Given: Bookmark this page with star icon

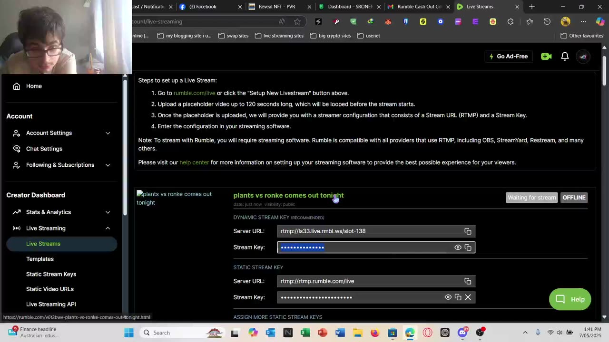Looking at the screenshot, I should [x=297, y=21].
